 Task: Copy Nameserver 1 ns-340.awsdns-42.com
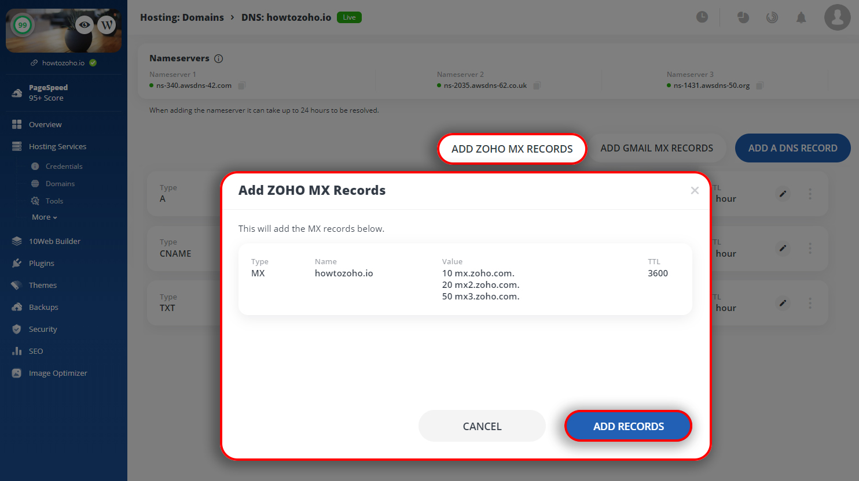pos(242,86)
